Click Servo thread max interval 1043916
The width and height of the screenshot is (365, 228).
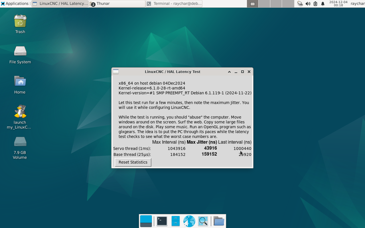pyautogui.click(x=177, y=148)
